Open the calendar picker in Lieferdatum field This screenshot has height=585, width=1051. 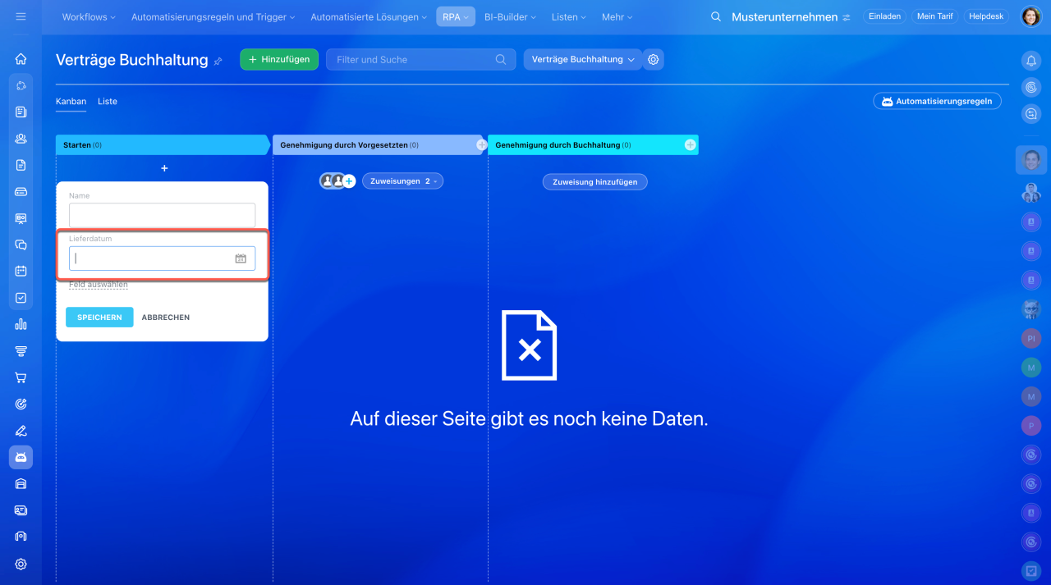coord(241,258)
